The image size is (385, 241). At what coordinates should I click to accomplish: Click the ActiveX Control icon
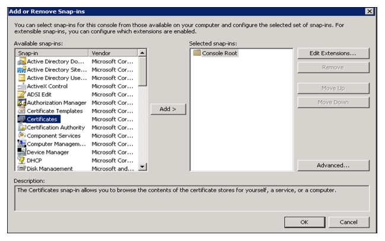(x=21, y=86)
